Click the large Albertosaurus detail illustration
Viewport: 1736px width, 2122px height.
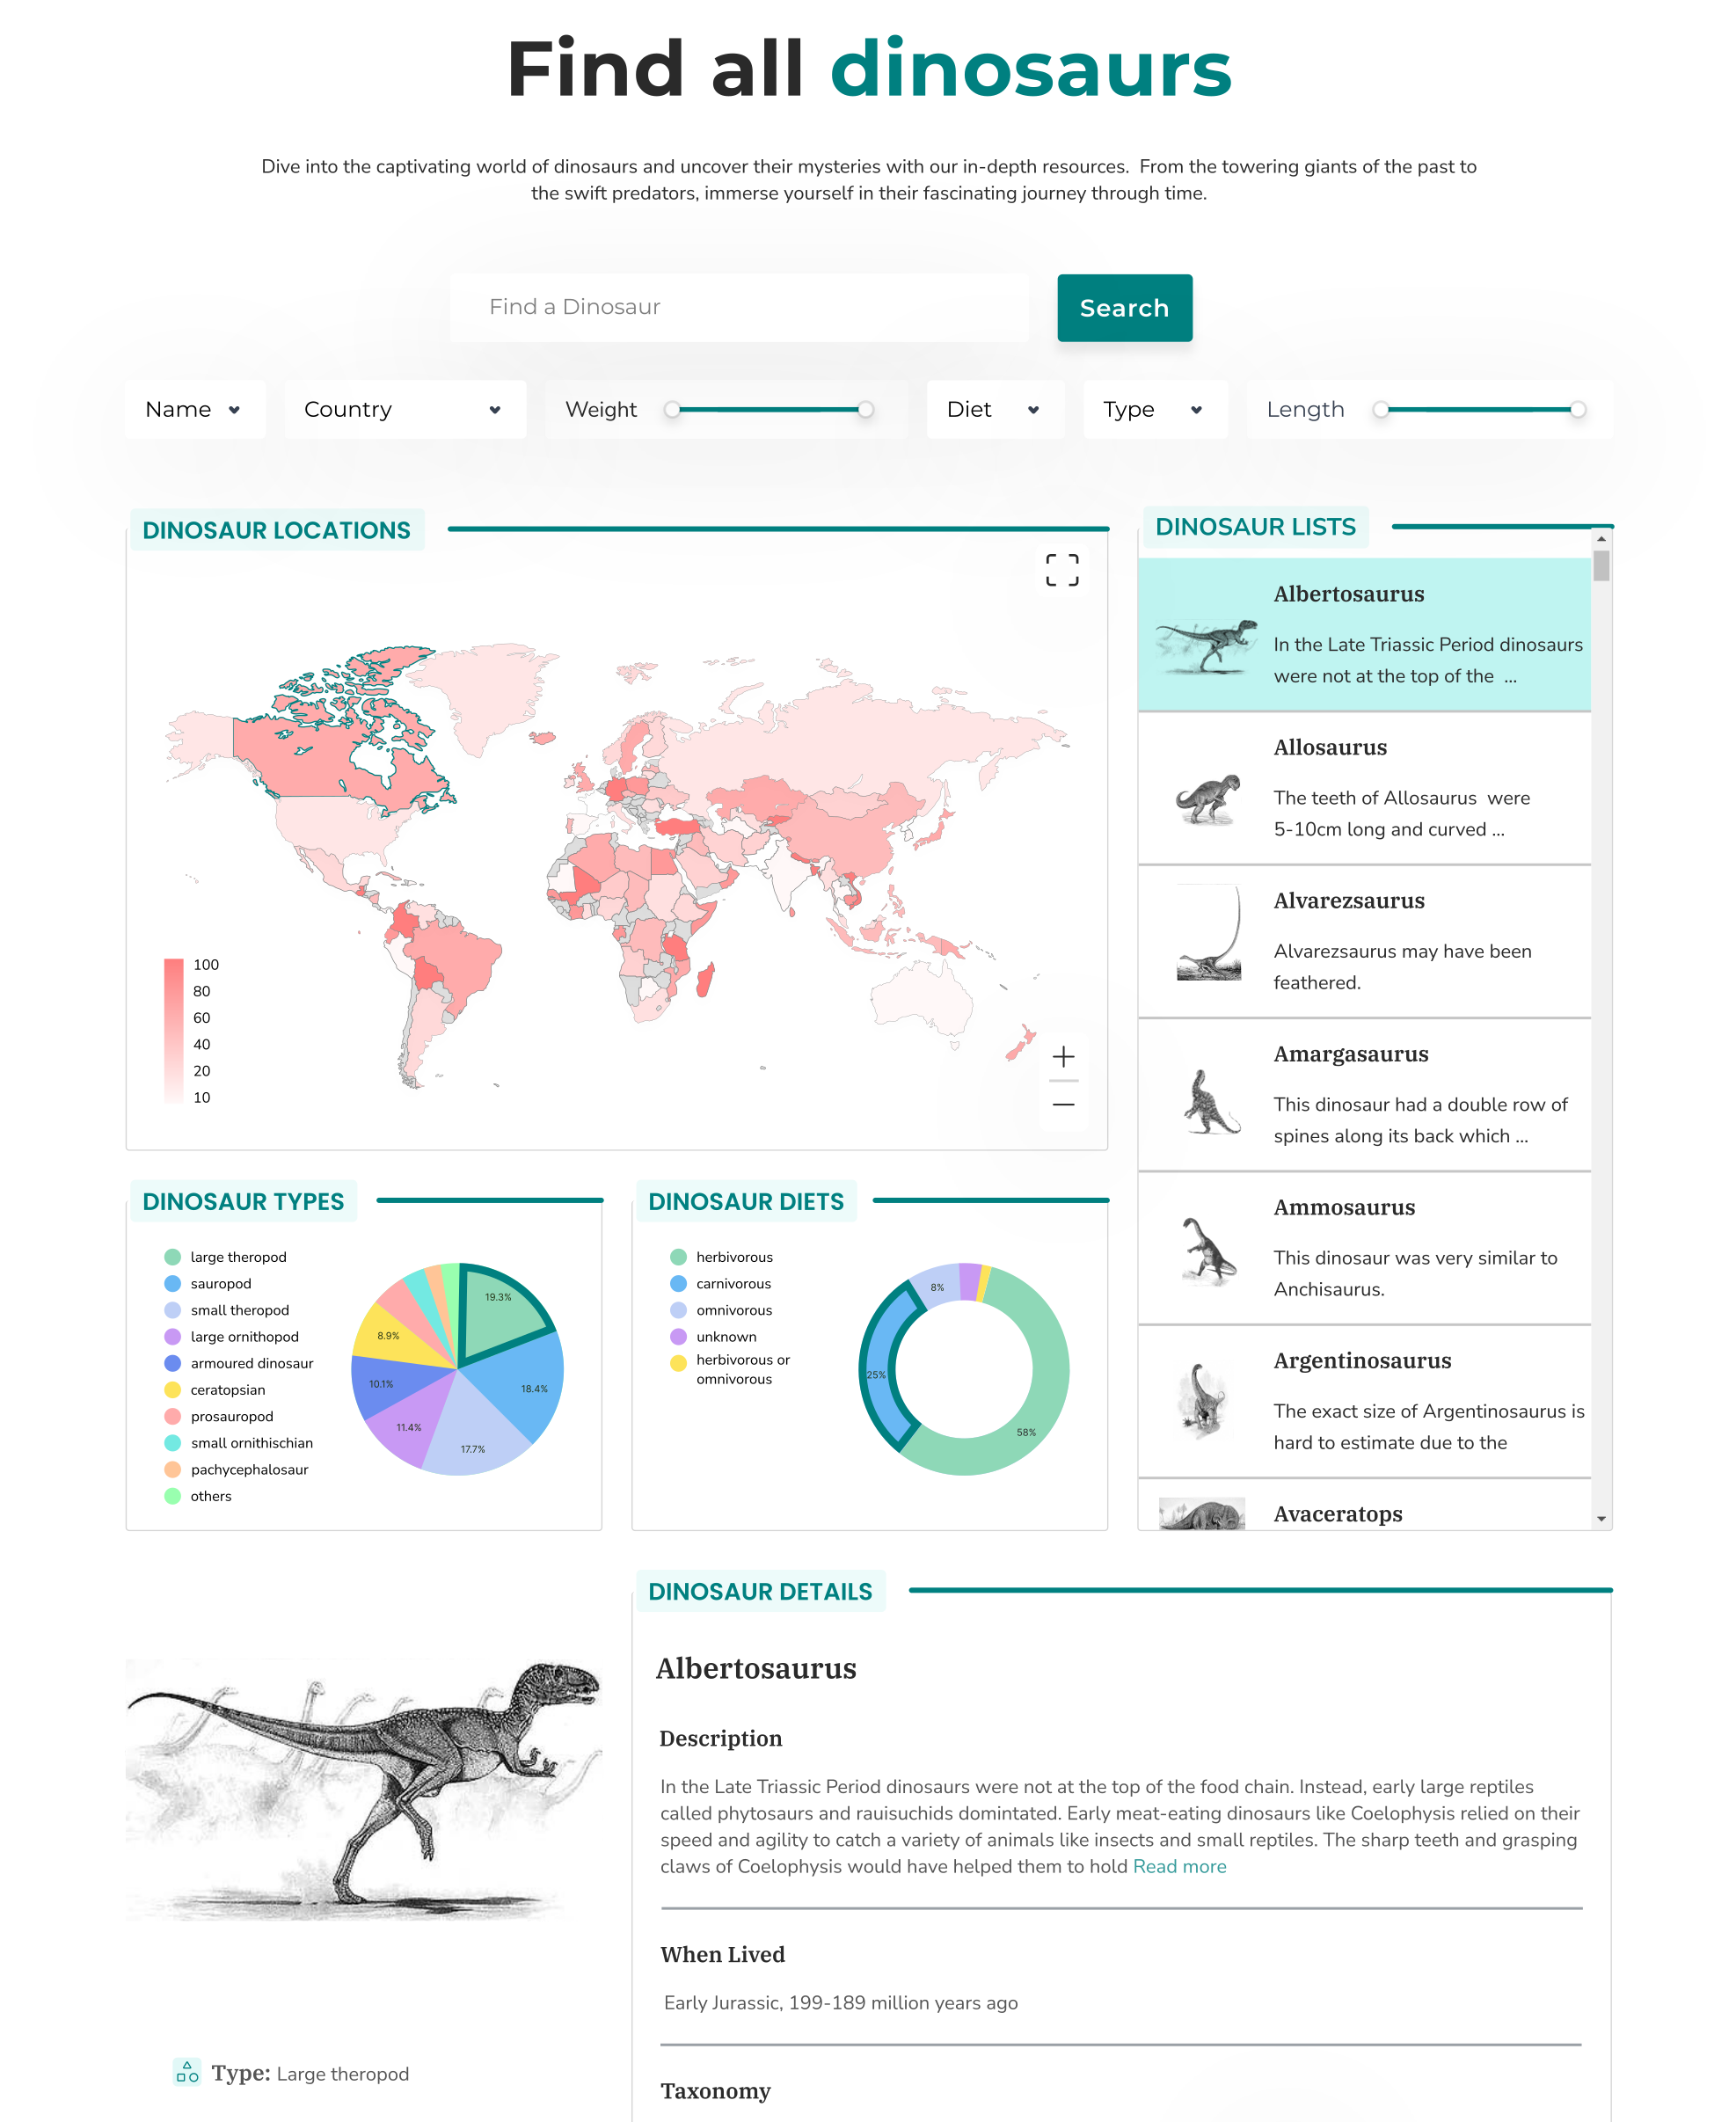coord(364,1790)
